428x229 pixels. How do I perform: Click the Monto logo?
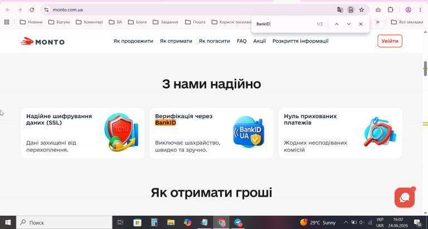pyautogui.click(x=43, y=41)
